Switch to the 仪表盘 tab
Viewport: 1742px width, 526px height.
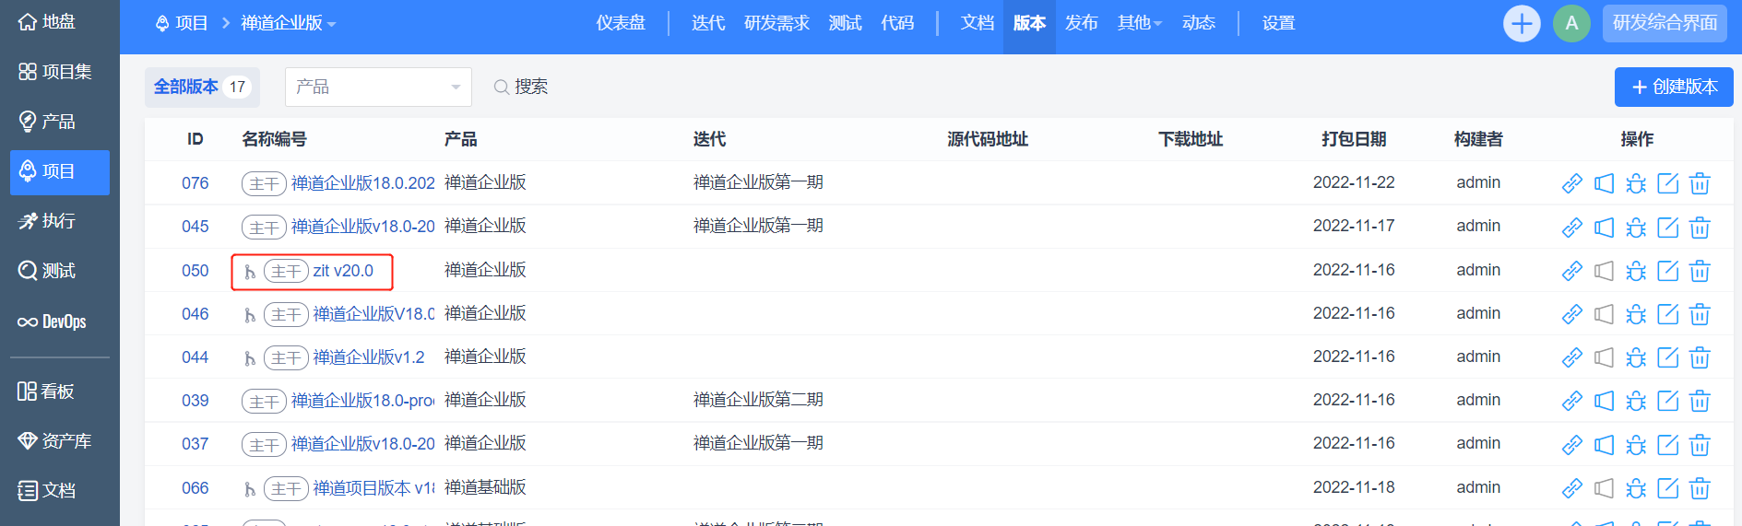621,23
